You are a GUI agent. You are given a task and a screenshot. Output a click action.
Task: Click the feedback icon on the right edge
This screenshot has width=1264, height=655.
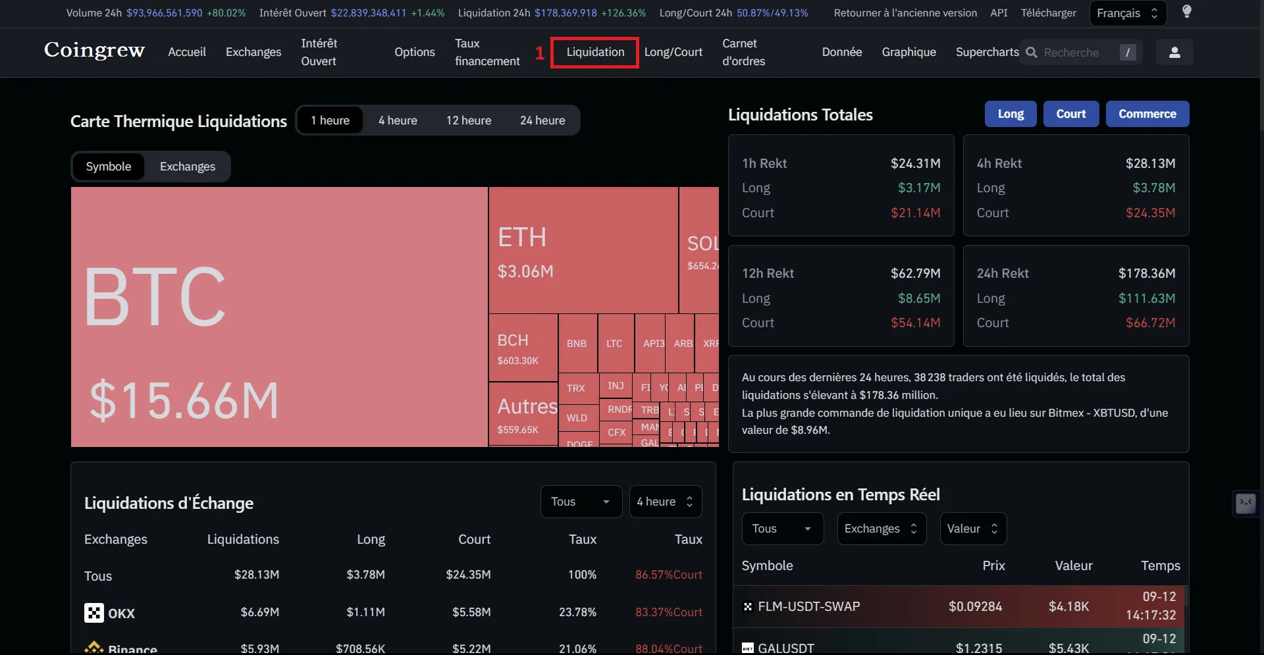click(x=1246, y=504)
